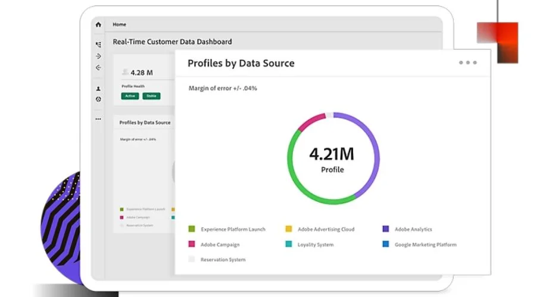This screenshot has height=297, width=536.
Task: Click the yellow Adobe Advertising Cloud swatch in front panel
Action: (x=288, y=229)
